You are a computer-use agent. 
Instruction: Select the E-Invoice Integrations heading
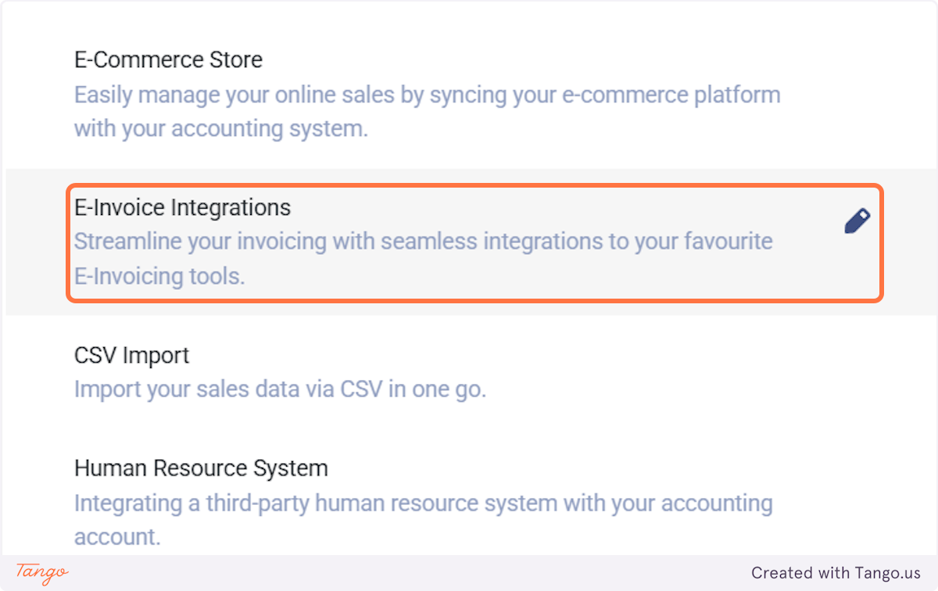[182, 208]
